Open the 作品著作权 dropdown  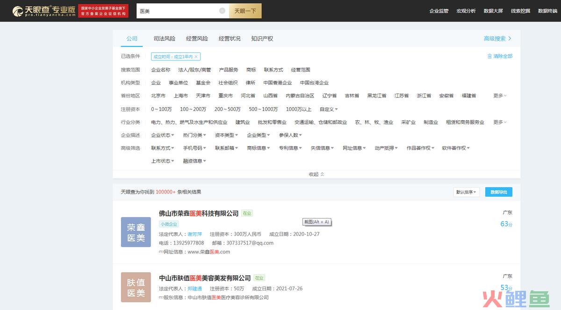420,148
